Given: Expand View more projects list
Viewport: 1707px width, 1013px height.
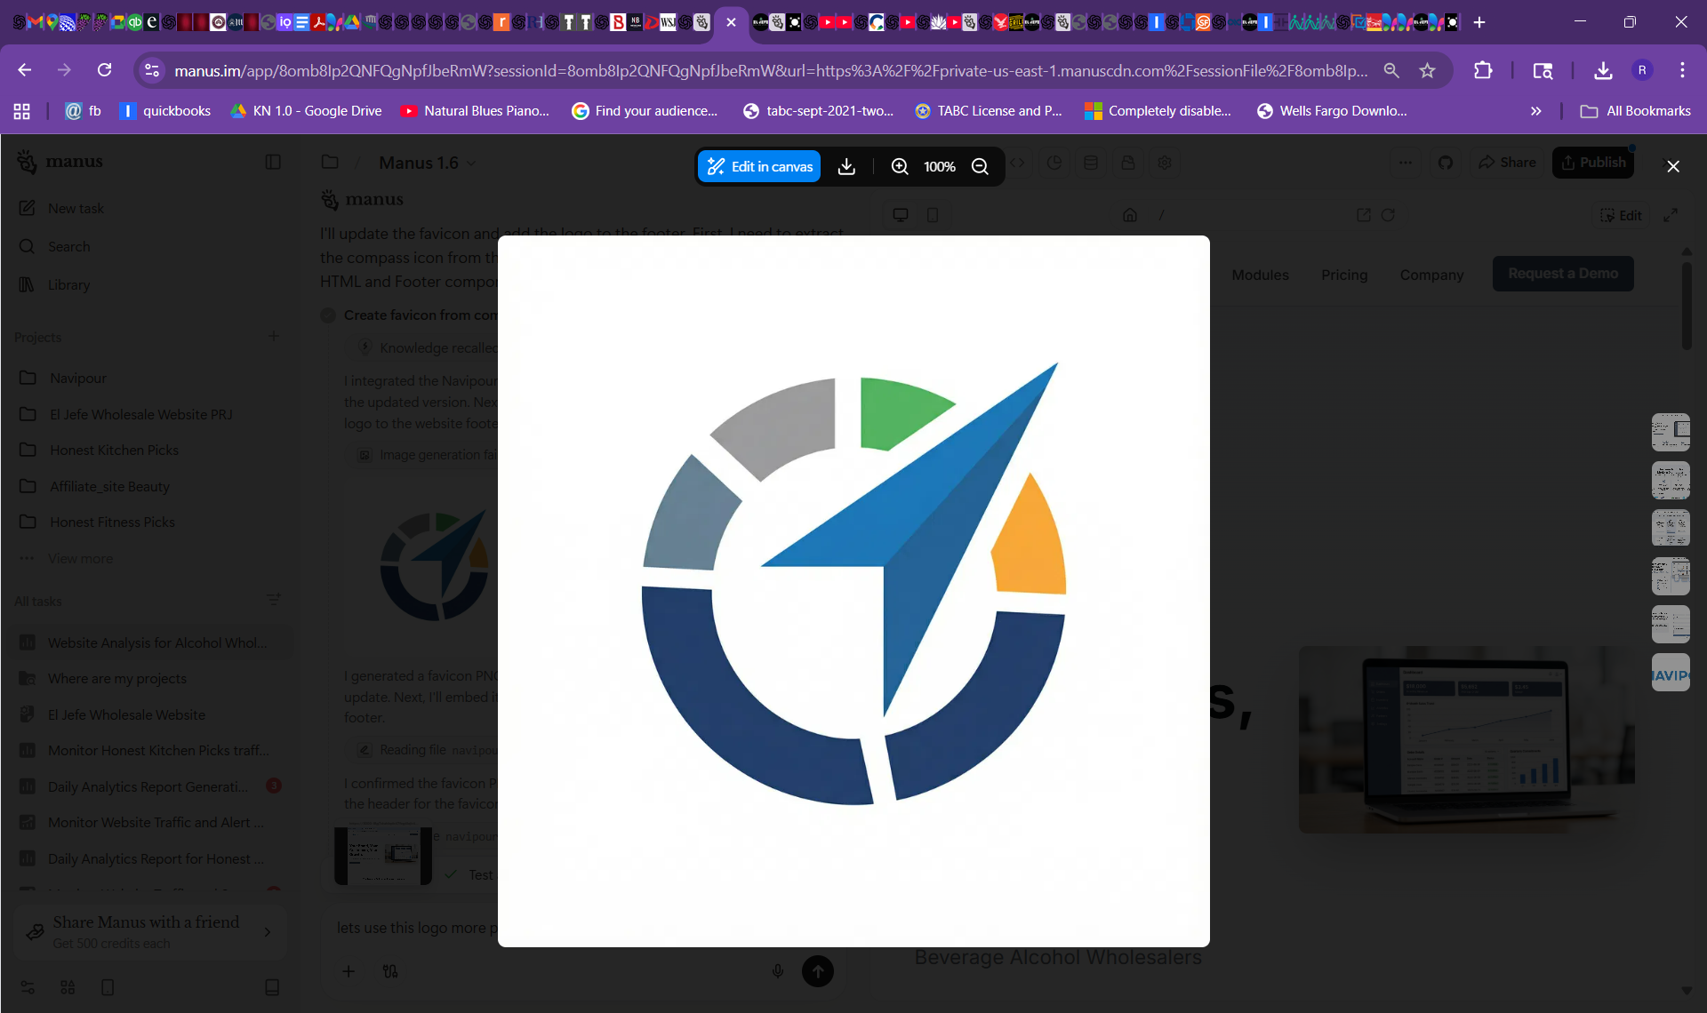Looking at the screenshot, I should [79, 558].
